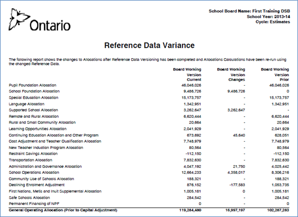Click the Cycle: Estimates label
The height and width of the screenshot is (217, 298).
pyautogui.click(x=273, y=22)
